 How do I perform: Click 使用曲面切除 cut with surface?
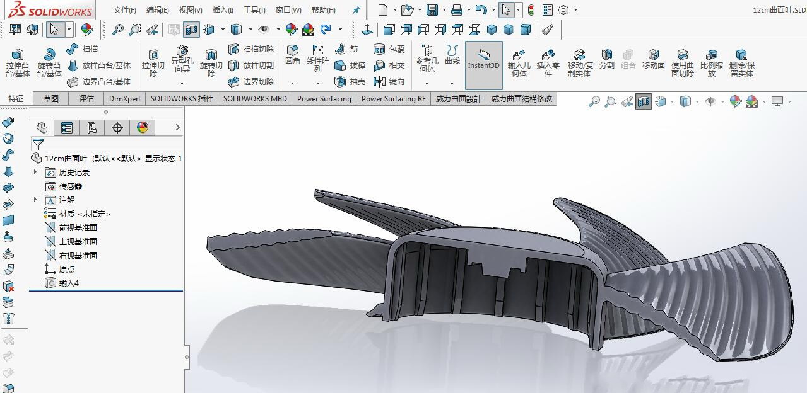(x=682, y=64)
